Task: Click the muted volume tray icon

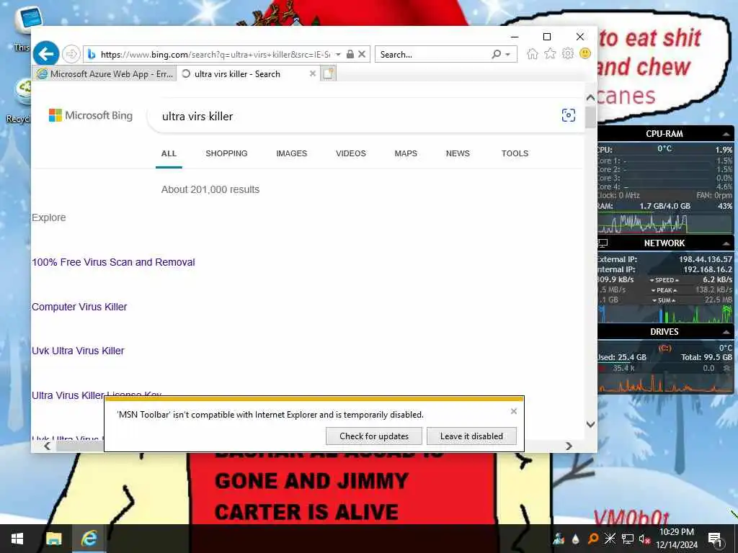Action: click(x=644, y=539)
